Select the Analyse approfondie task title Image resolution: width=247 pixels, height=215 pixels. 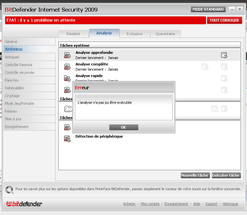click(94, 53)
